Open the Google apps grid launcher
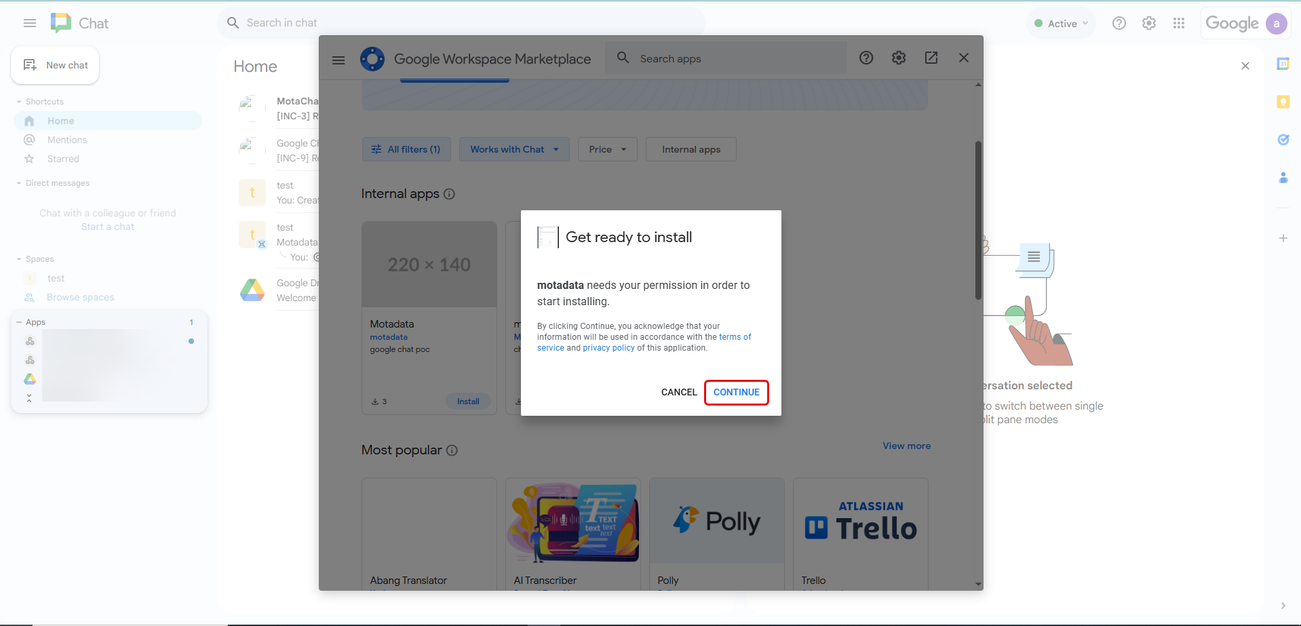This screenshot has width=1301, height=626. (x=1179, y=22)
